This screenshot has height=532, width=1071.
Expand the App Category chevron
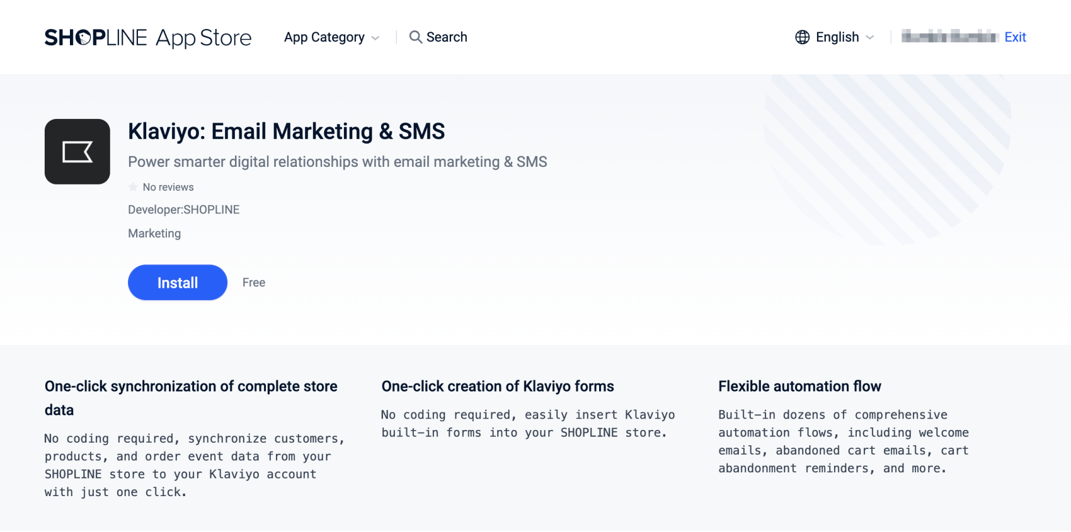tap(375, 38)
